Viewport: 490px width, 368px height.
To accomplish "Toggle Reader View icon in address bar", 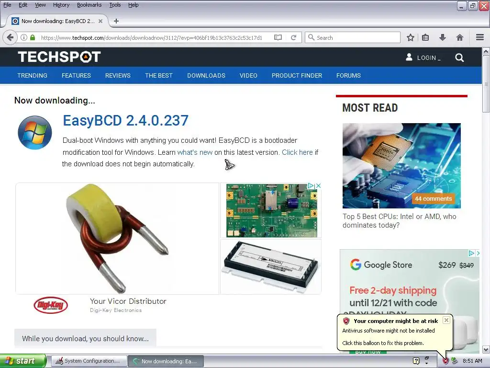I will [278, 37].
